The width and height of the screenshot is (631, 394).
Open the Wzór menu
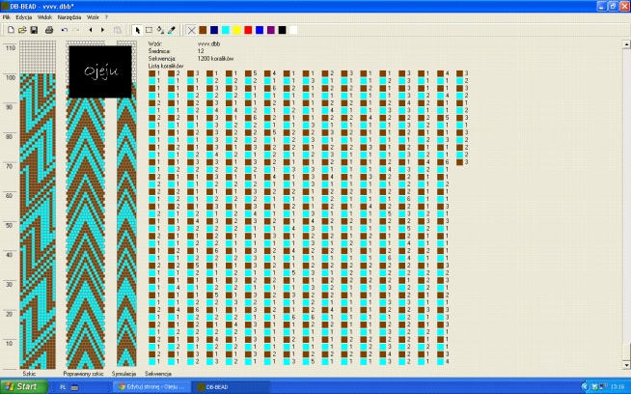coord(93,17)
